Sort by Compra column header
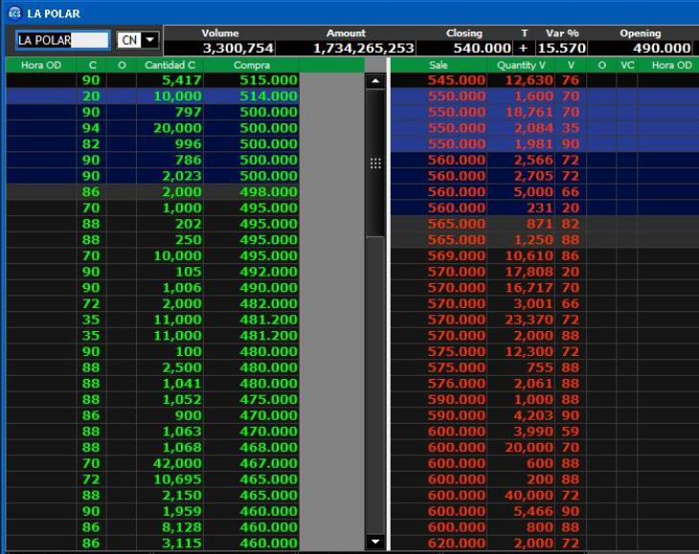 pyautogui.click(x=252, y=65)
